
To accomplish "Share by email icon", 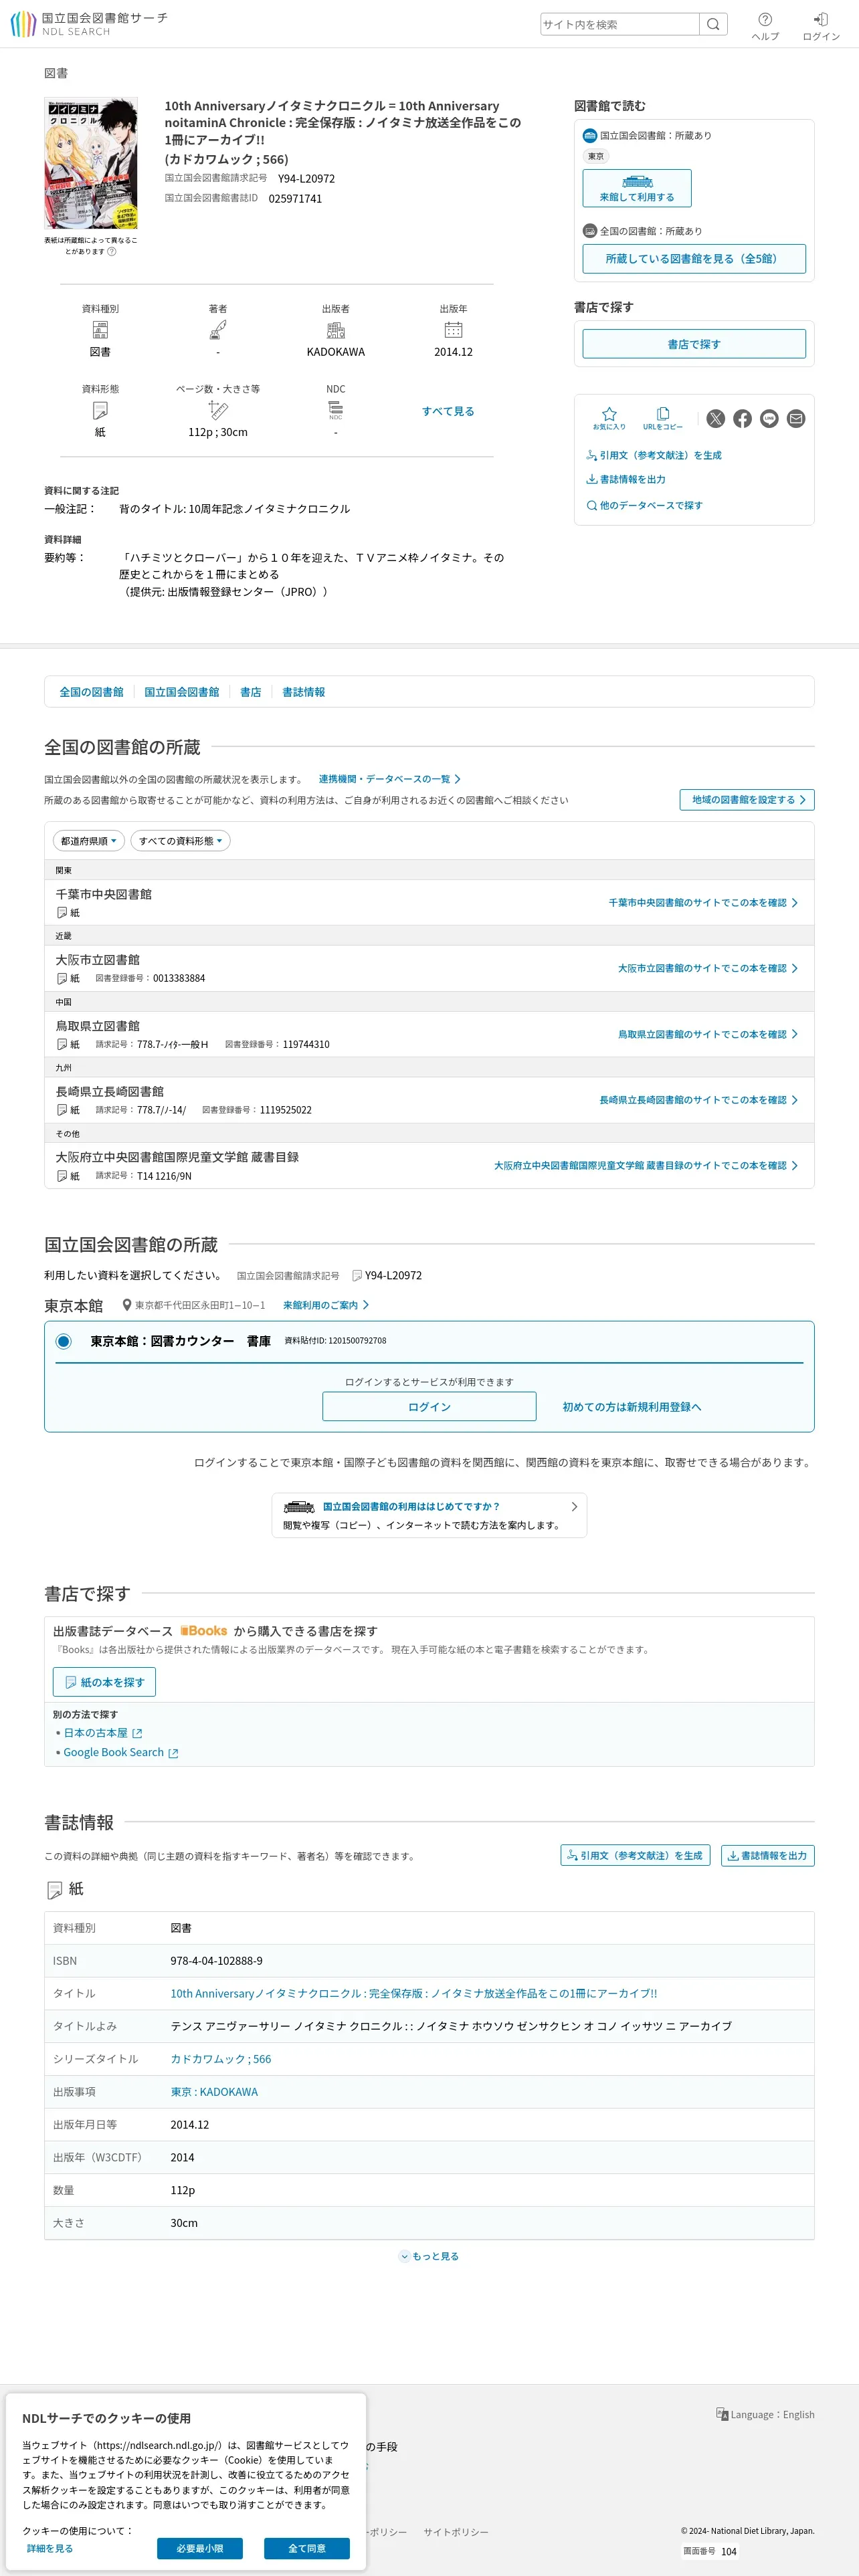I will pos(796,419).
